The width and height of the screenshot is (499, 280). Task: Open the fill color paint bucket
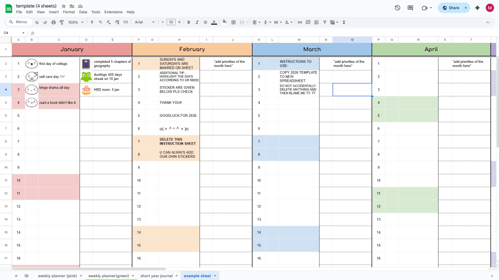point(224,22)
